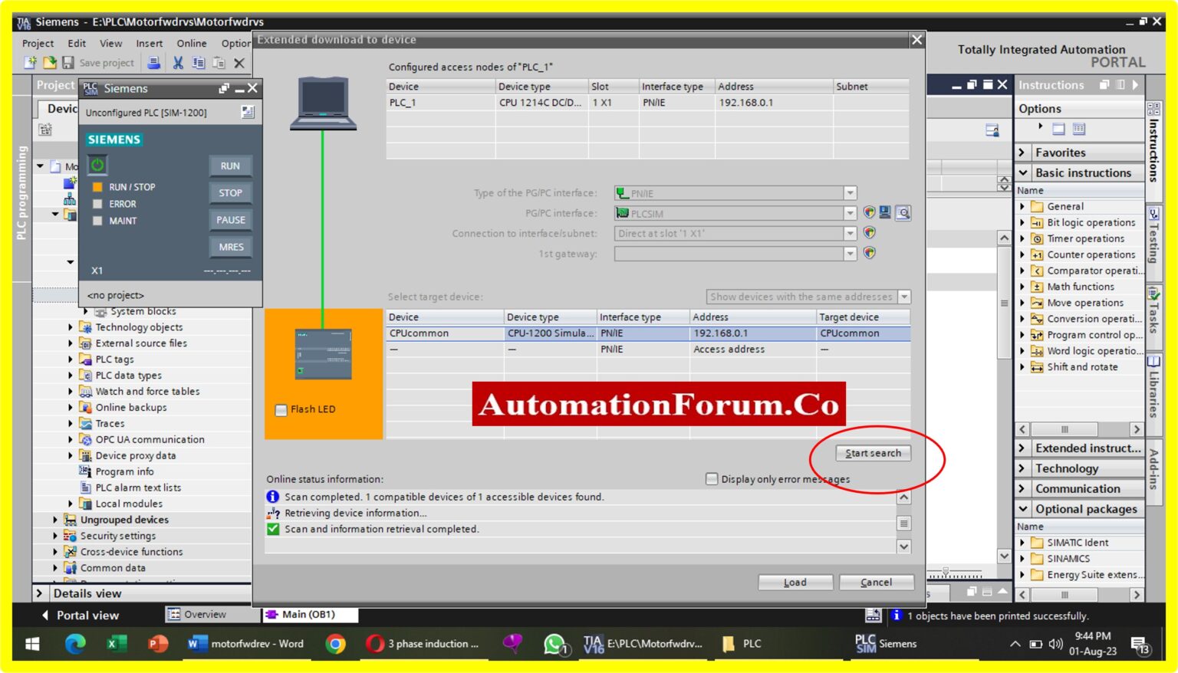Viewport: 1178px width, 673px height.
Task: Click the monitor icon beside PG/PC interface
Action: click(884, 212)
